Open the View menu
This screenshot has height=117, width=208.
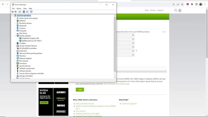tap(25, 8)
